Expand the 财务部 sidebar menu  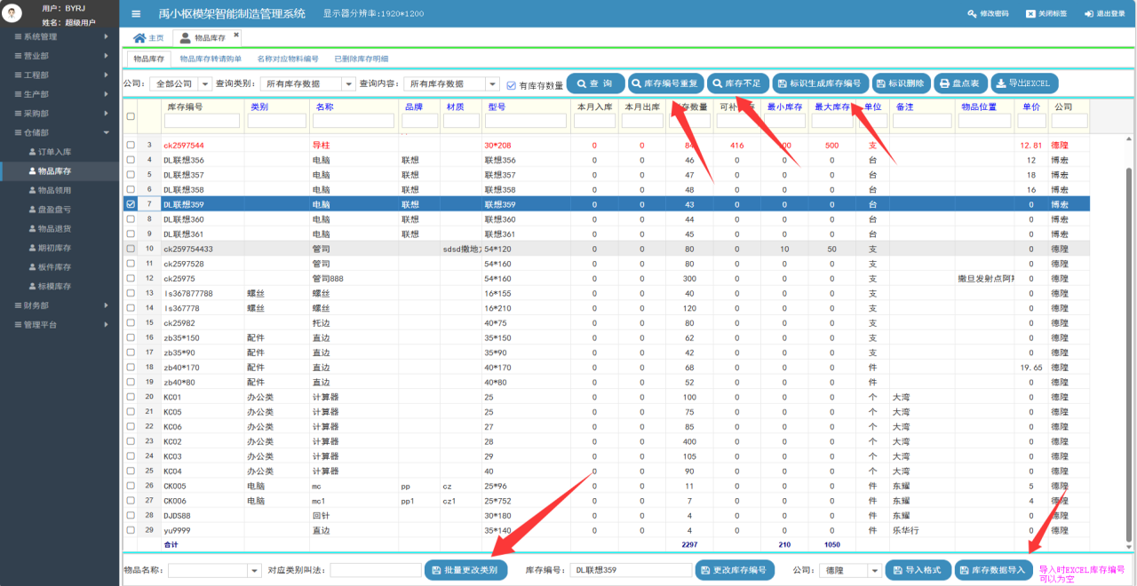tap(60, 305)
